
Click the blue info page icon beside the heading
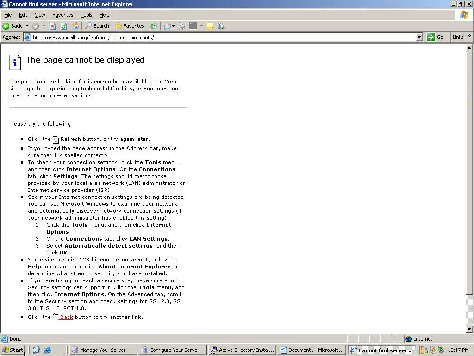15,62
